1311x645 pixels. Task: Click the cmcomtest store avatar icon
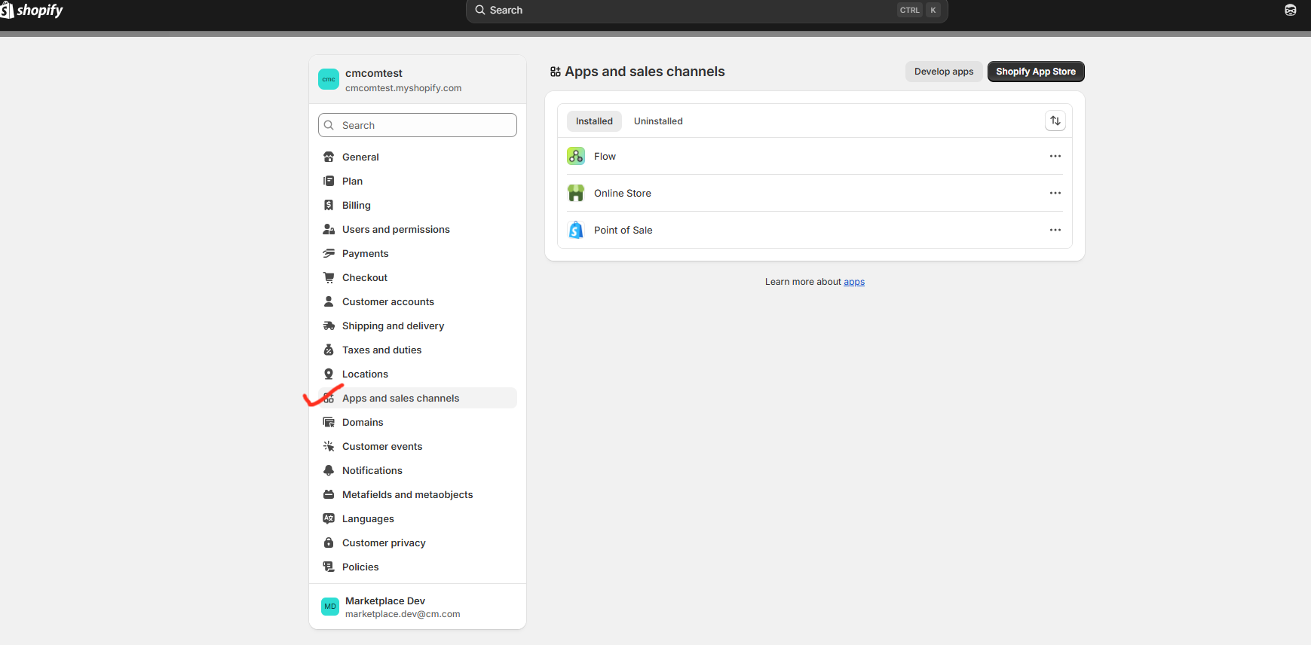[x=329, y=79]
